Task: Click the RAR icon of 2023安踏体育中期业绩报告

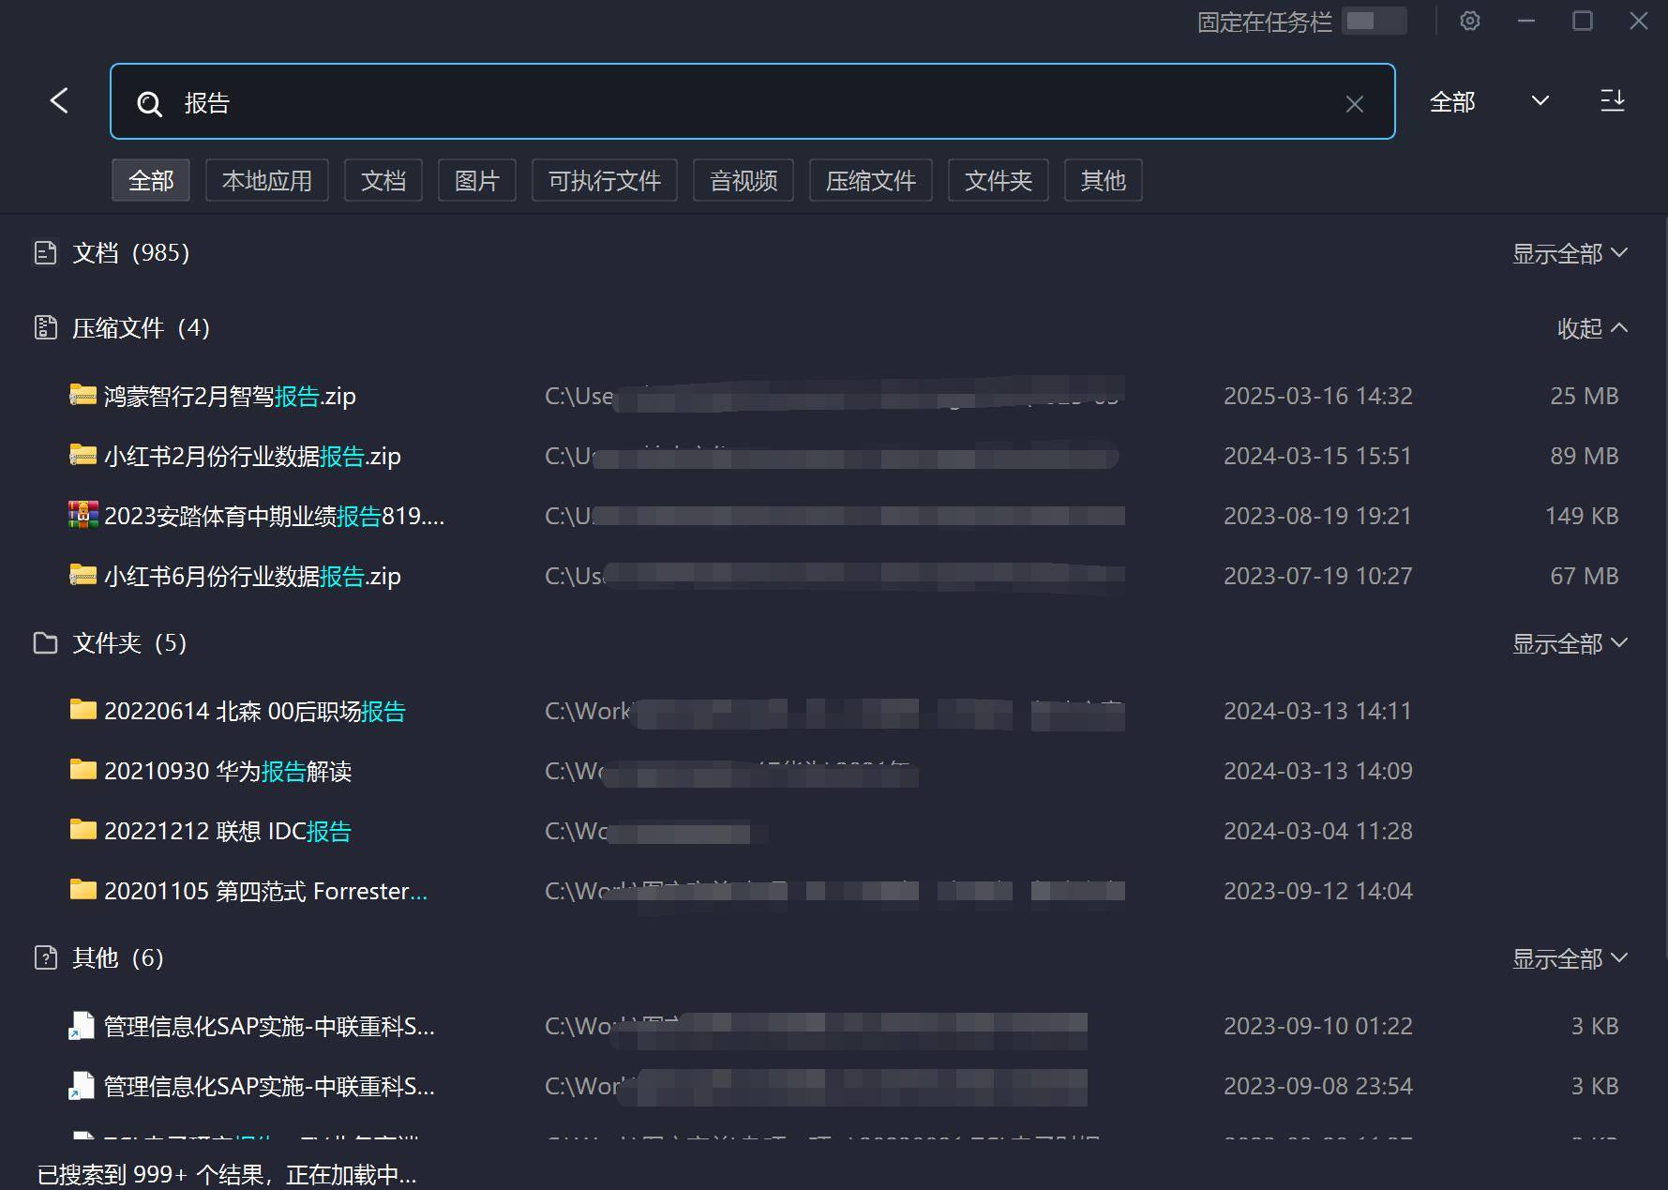Action: tap(83, 516)
